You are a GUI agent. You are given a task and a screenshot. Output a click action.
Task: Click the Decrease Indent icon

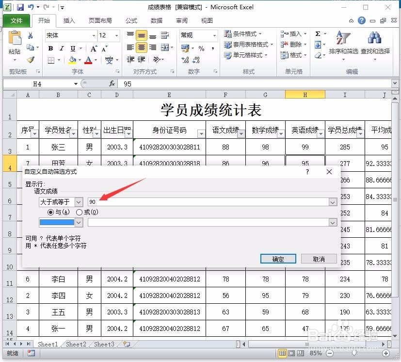click(130, 60)
